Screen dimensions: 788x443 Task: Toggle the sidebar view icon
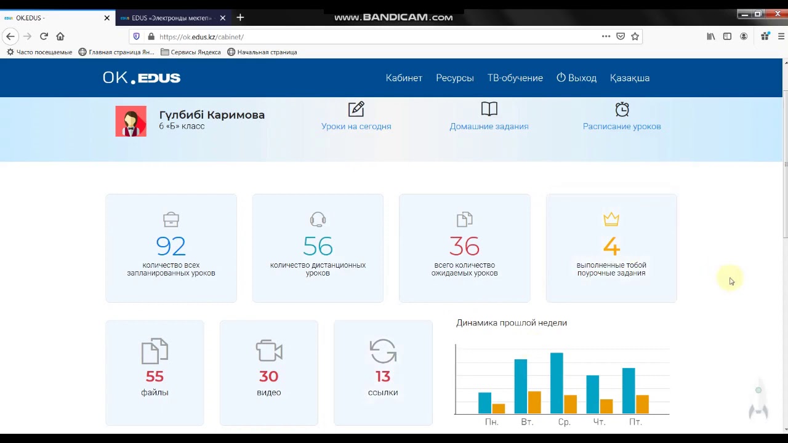coord(727,36)
